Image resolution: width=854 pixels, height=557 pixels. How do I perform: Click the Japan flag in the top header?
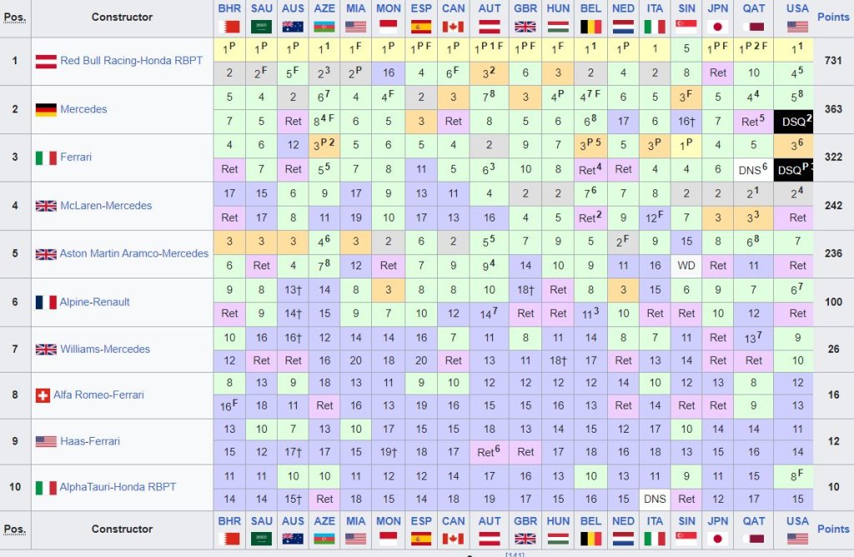click(718, 26)
